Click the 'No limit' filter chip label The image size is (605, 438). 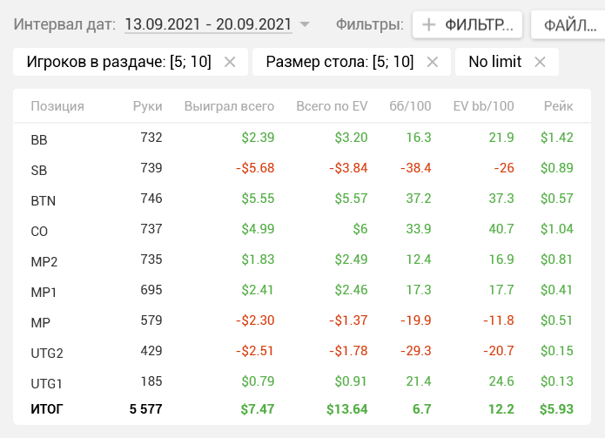tap(494, 62)
